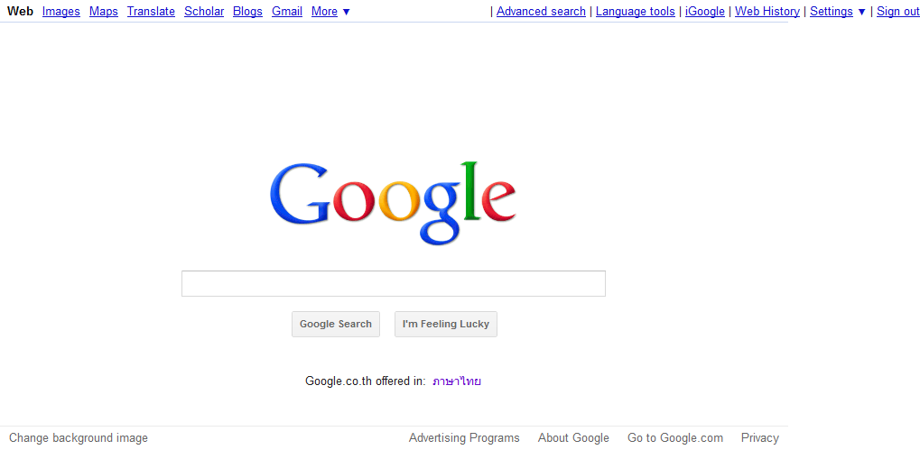Expand the Settings dropdown arrow
920x459 pixels.
pyautogui.click(x=861, y=11)
